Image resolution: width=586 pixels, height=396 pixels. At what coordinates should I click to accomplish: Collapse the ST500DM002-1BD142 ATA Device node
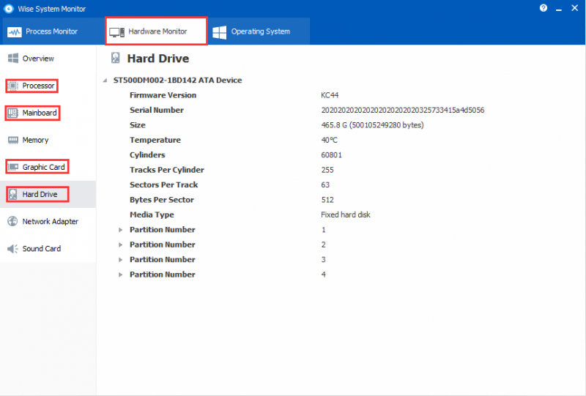(x=105, y=81)
